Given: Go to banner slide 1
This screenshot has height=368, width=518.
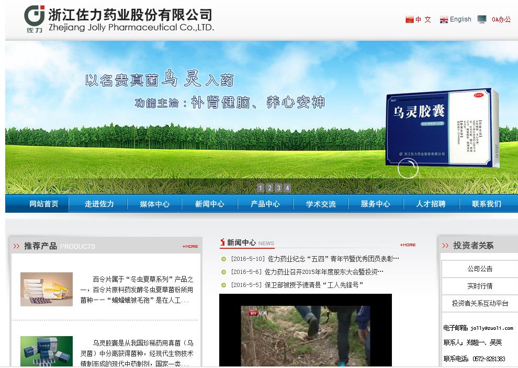Looking at the screenshot, I should [261, 188].
